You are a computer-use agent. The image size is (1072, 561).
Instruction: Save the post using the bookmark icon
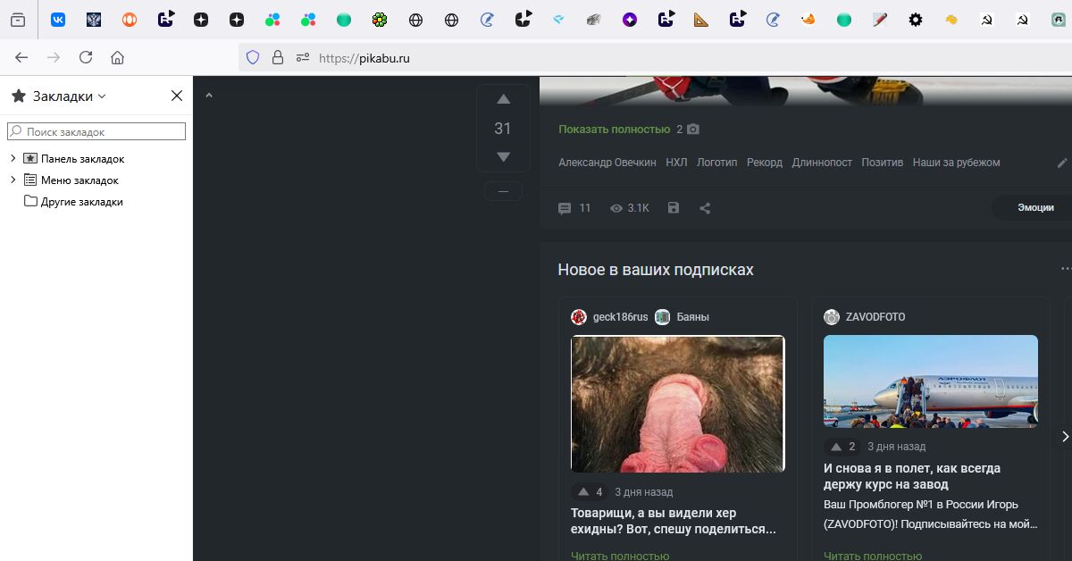pos(673,207)
